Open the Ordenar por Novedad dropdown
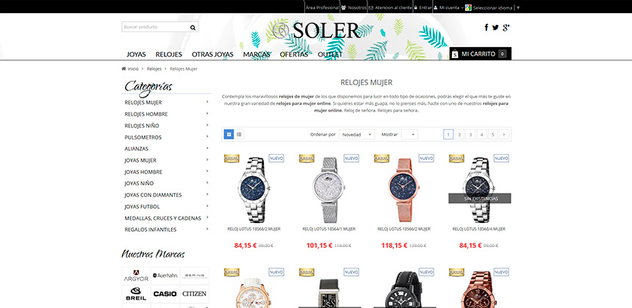The width and height of the screenshot is (632, 308). pyautogui.click(x=356, y=134)
